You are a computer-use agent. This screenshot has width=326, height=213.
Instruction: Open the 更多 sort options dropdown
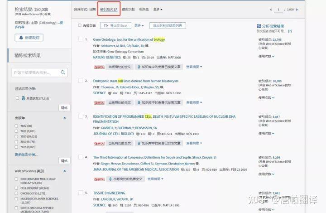158,10
